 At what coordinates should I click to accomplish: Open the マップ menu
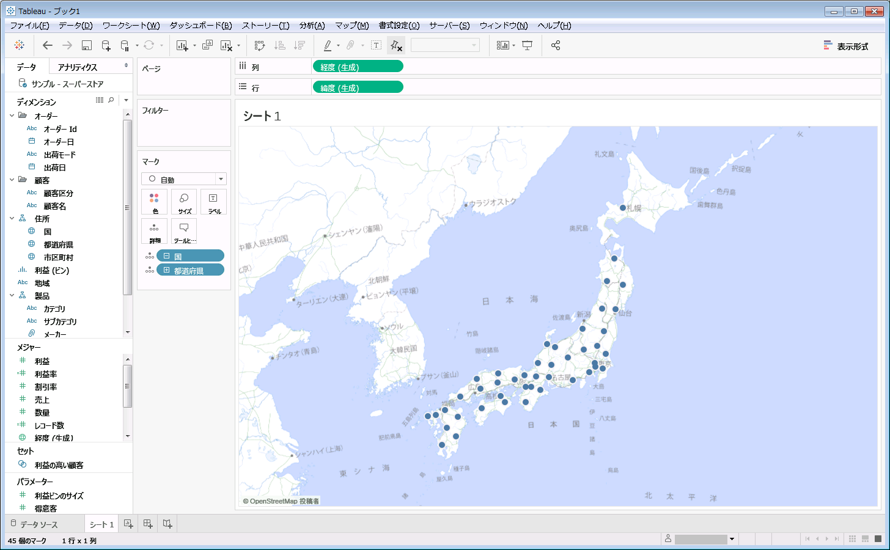point(351,26)
